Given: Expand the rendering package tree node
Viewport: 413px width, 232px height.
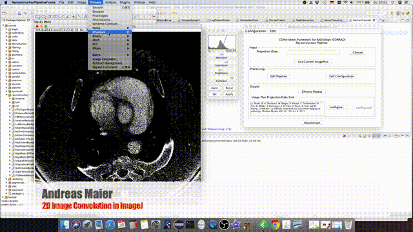Looking at the screenshot, I should coord(6,179).
